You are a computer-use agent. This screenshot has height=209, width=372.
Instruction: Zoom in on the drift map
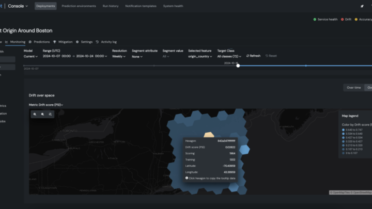point(35,114)
